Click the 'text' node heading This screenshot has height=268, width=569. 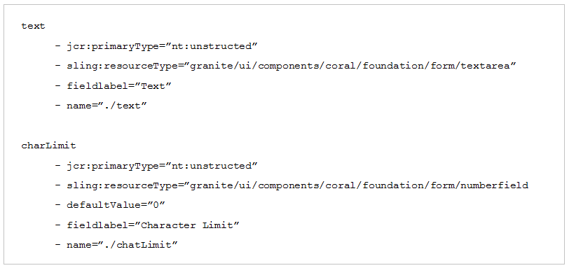[x=33, y=26]
